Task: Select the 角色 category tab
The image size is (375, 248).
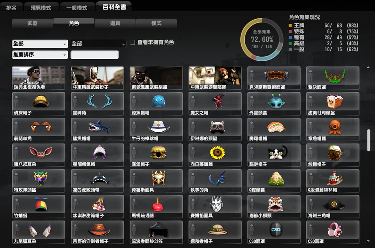Action: 74,23
